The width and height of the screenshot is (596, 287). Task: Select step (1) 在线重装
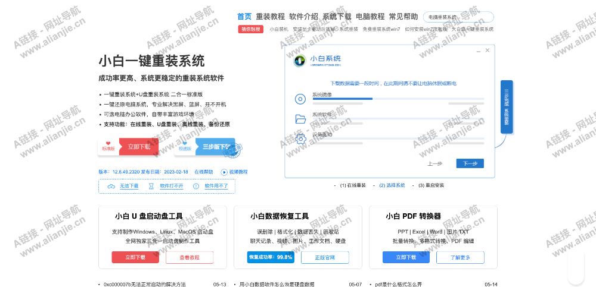(353, 185)
